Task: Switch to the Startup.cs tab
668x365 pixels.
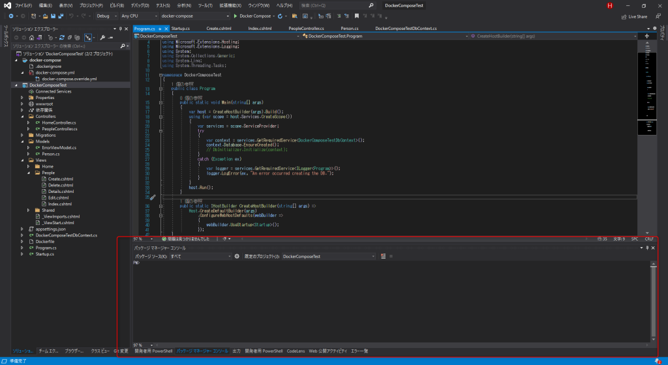Action: (x=181, y=29)
